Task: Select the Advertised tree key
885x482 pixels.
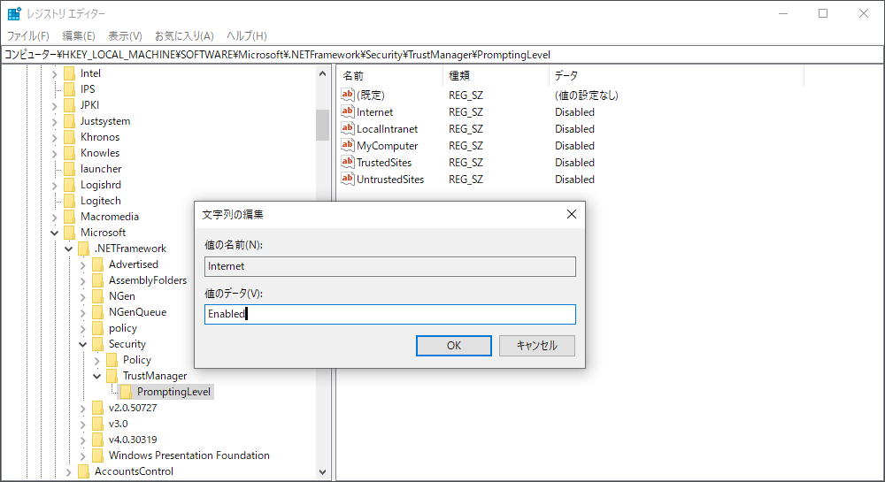Action: click(134, 264)
